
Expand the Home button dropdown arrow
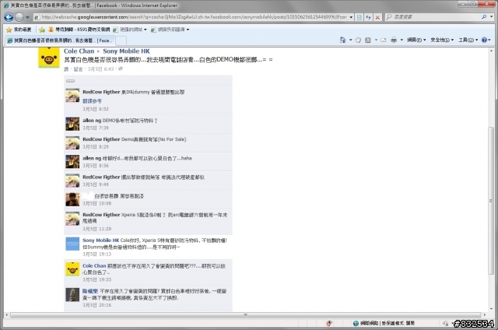(351, 40)
